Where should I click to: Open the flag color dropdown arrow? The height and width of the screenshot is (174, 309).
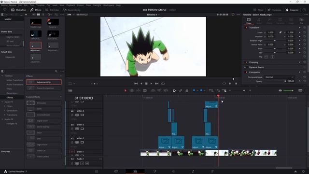(x=197, y=90)
